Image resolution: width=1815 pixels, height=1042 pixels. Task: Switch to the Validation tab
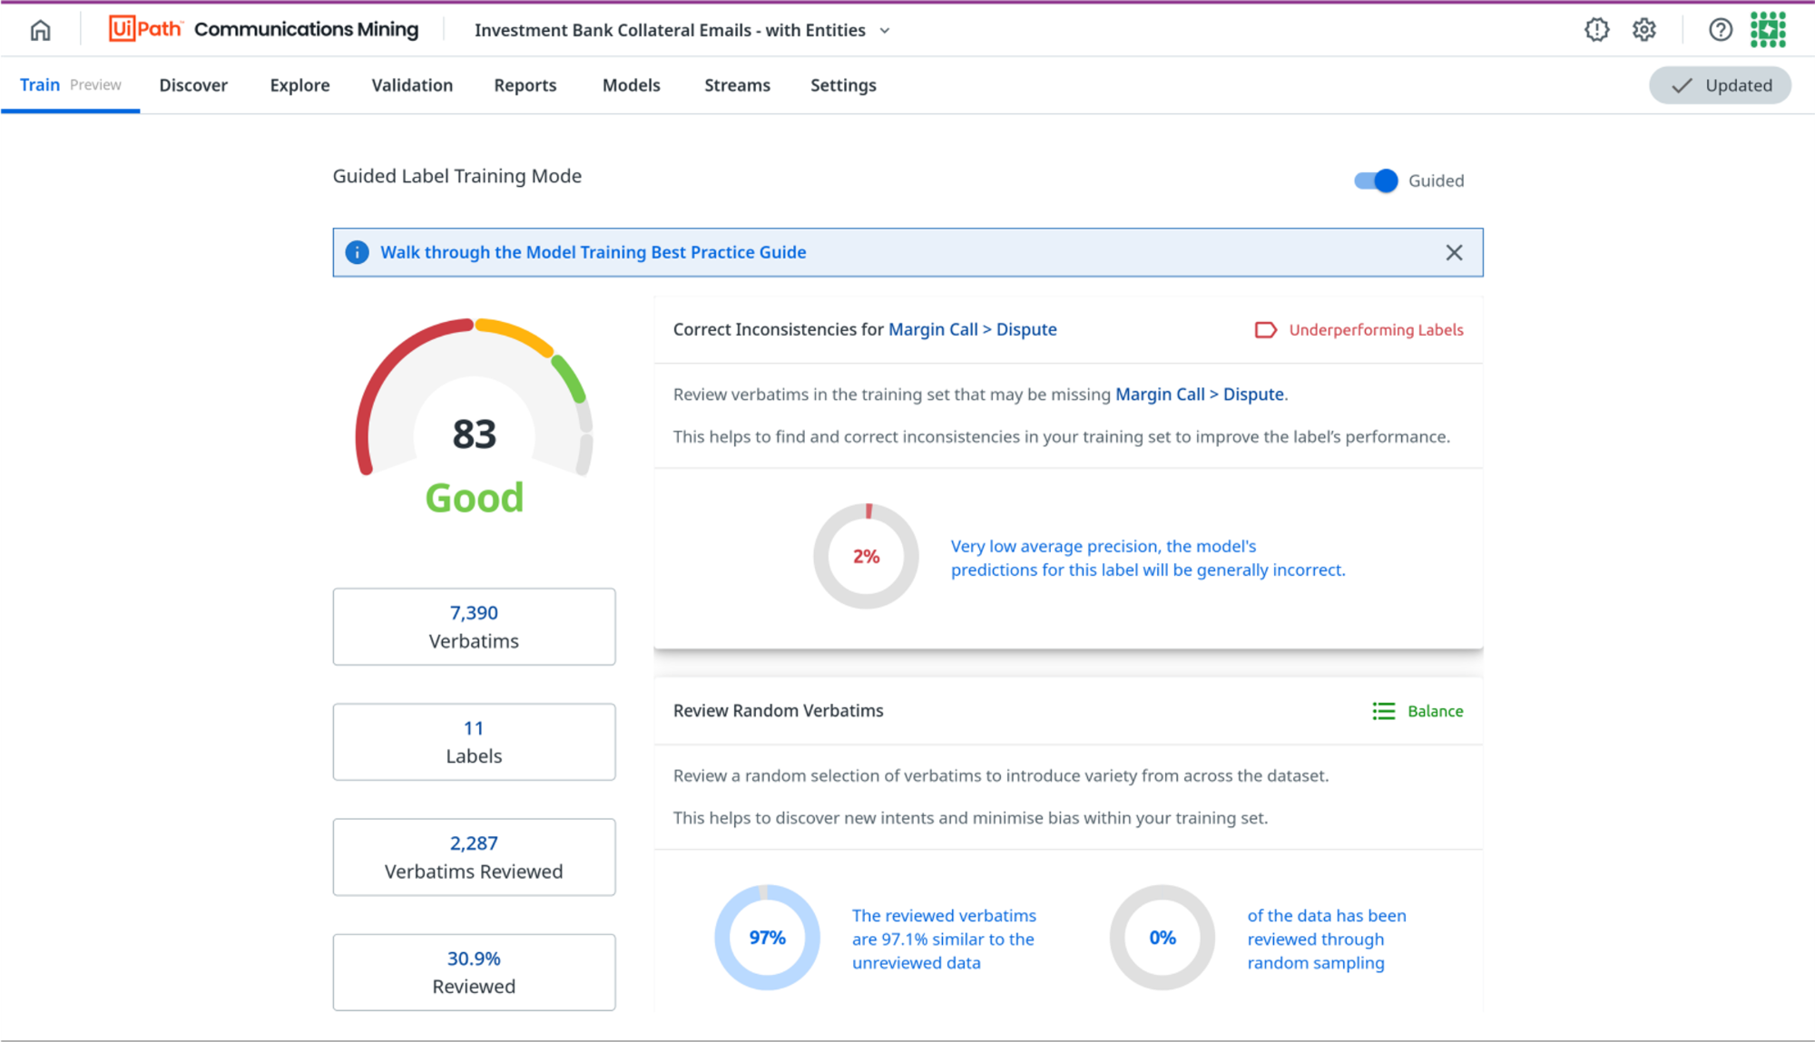[x=411, y=85]
